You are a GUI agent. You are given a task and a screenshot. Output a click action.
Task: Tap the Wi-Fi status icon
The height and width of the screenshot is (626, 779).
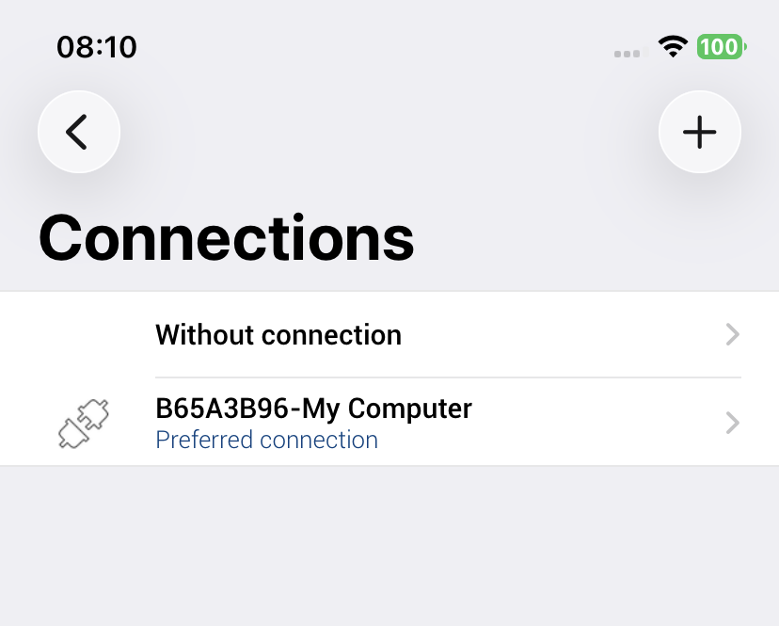[673, 47]
